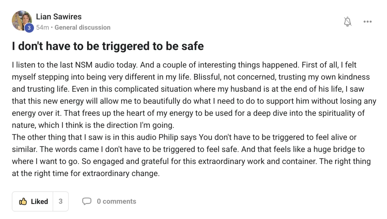Open Lian Sawires' profile via author name
Viewport: 387px width, 219px height.
[x=59, y=17]
